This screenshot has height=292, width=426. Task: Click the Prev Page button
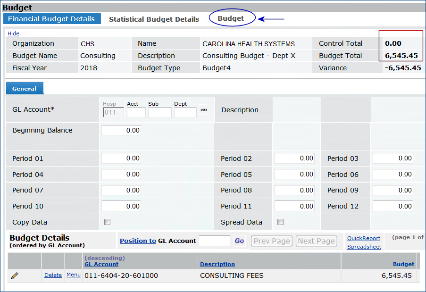point(272,241)
